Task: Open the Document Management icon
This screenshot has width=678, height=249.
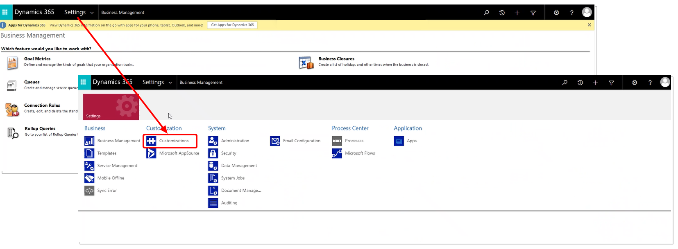Action: click(213, 191)
